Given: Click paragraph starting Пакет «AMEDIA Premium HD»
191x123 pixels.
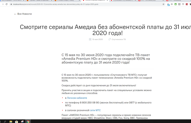Looking at the screenshot, I should pos(106,116).
